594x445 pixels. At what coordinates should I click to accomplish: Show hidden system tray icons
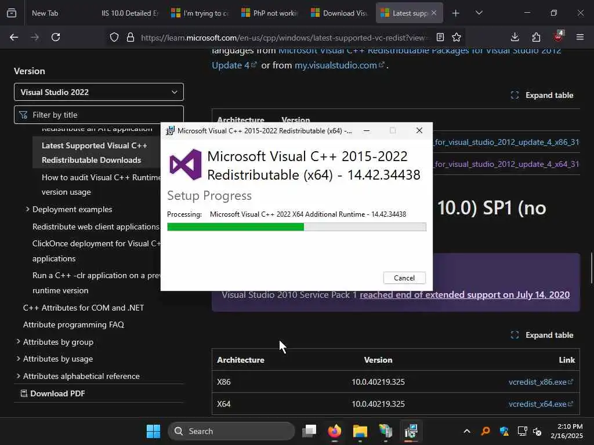tap(467, 431)
